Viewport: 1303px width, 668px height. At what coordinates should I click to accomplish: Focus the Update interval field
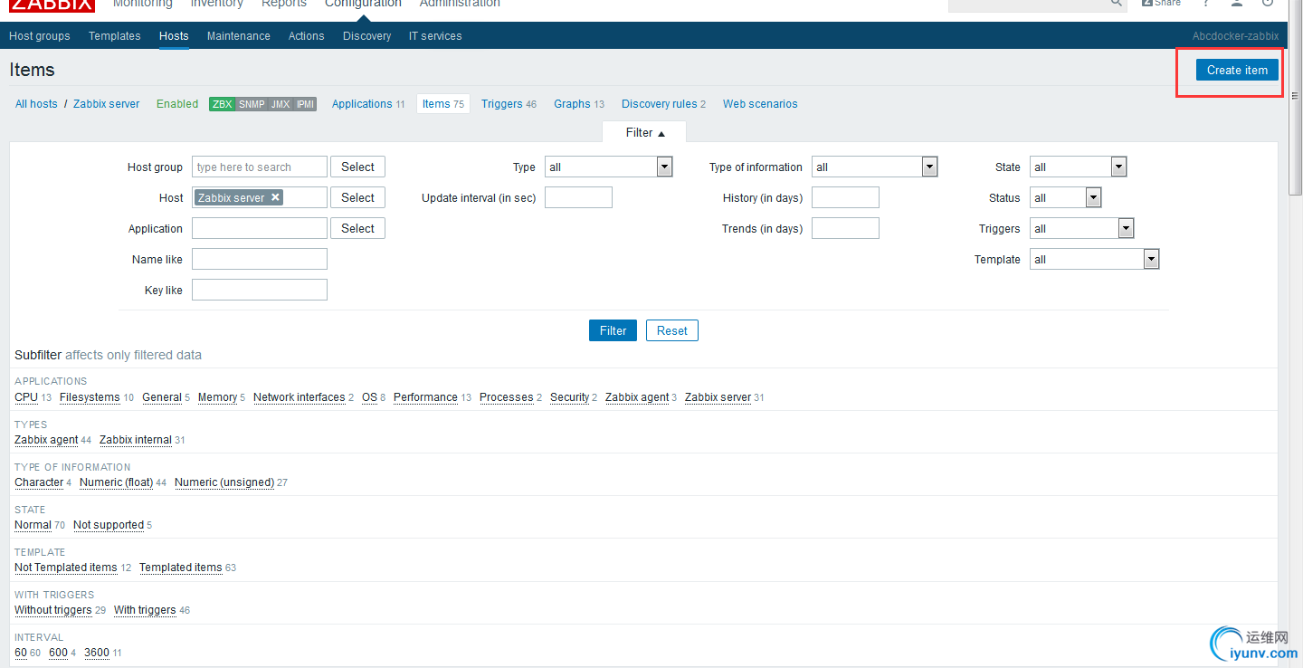point(578,197)
